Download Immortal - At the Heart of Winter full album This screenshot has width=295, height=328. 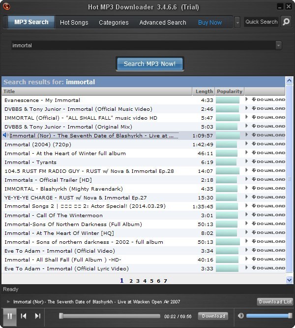coord(268,153)
